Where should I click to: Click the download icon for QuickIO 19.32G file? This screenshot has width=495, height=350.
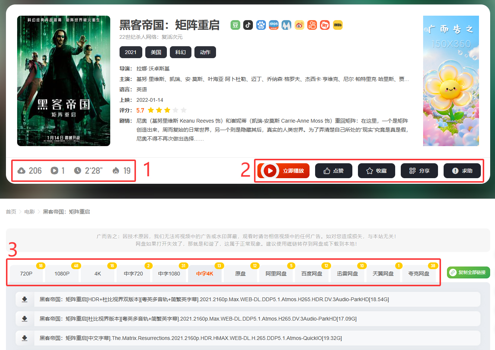[25, 338]
